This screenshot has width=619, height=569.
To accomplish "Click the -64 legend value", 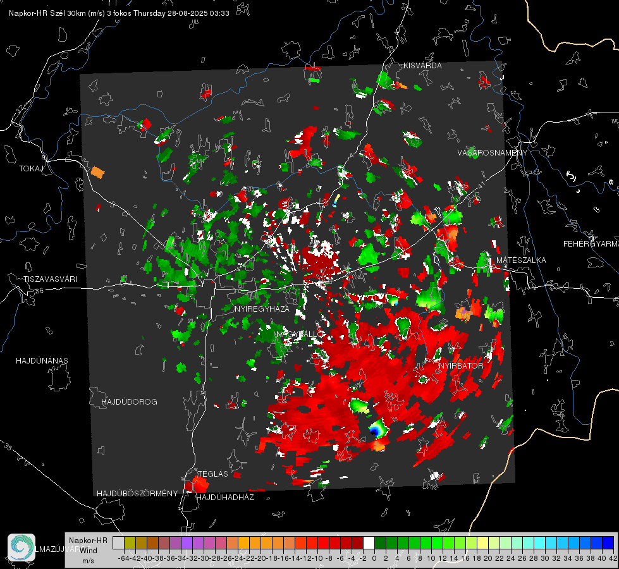I will (123, 558).
